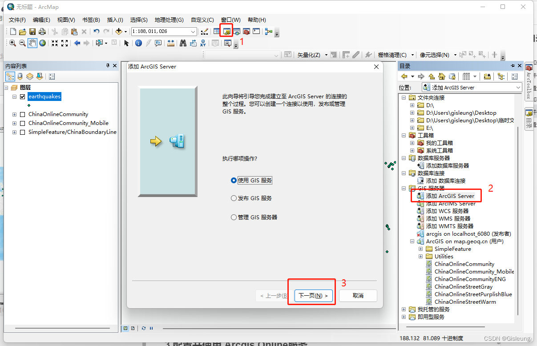
Task: Open the 自定义(C) menu
Action: tap(202, 20)
